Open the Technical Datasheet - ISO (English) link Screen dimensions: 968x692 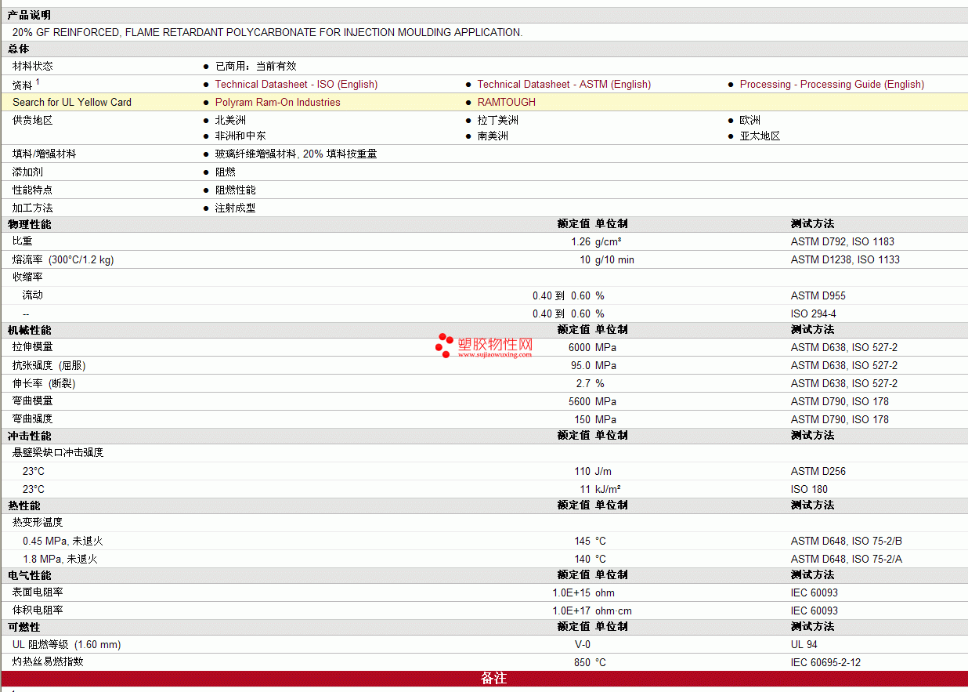click(x=296, y=85)
